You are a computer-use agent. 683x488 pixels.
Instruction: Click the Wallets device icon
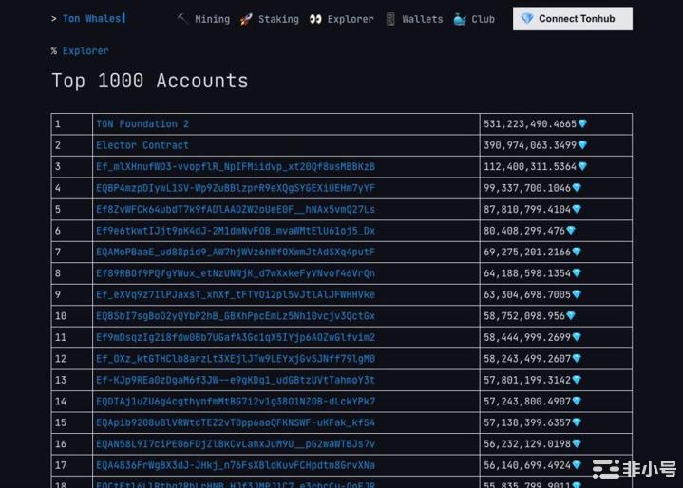click(x=390, y=19)
